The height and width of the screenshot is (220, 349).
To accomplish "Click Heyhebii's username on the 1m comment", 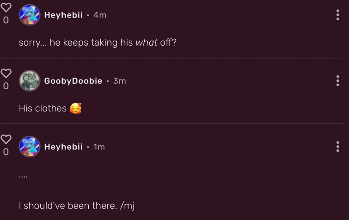I will pos(63,147).
